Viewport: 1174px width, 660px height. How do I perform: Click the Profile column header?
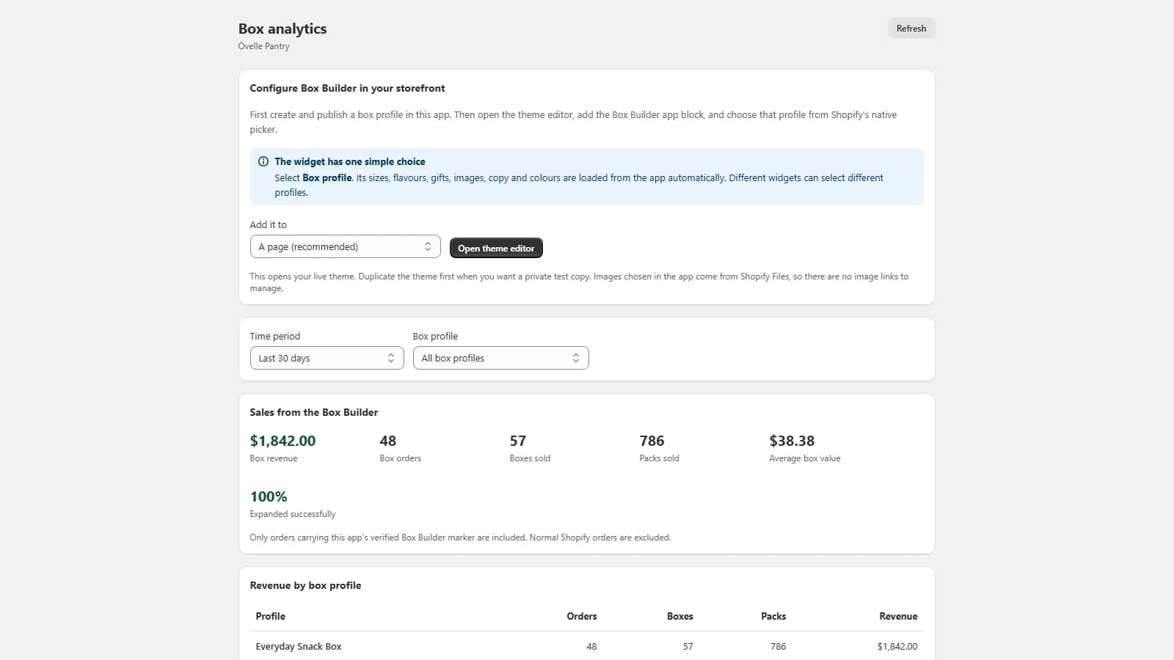coord(270,616)
